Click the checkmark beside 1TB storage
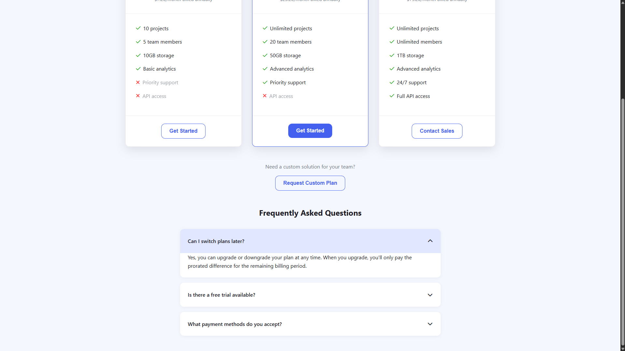The image size is (625, 351). tap(392, 55)
